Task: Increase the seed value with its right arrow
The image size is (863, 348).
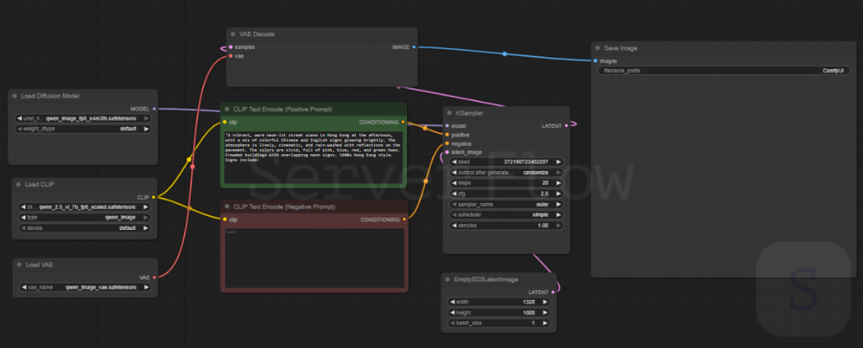Action: coord(559,162)
